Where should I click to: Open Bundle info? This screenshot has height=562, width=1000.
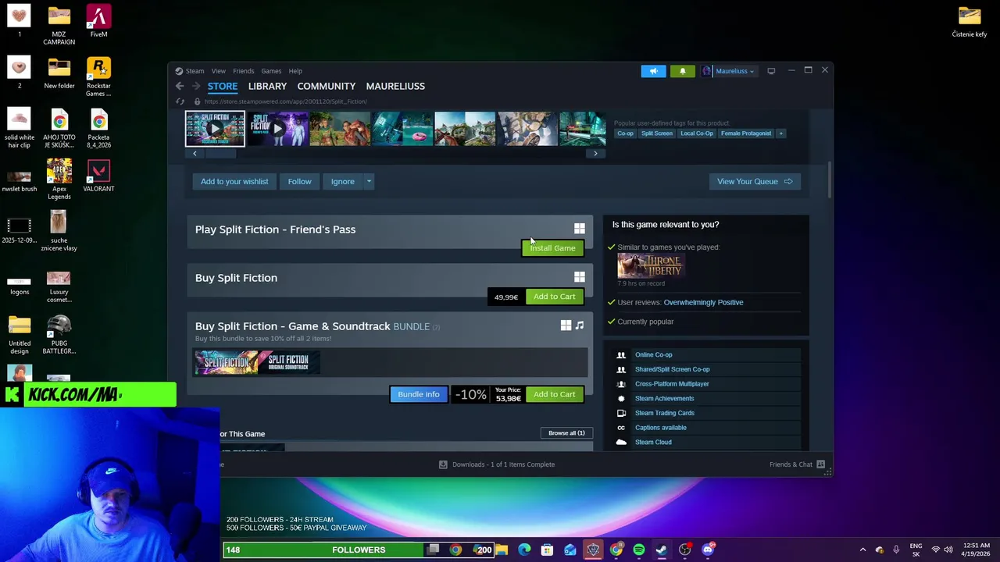pyautogui.click(x=418, y=394)
